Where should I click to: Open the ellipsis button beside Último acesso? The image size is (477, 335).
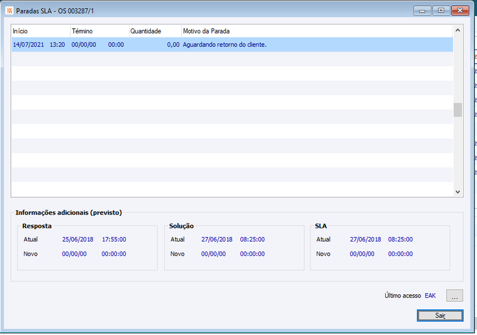tap(454, 296)
